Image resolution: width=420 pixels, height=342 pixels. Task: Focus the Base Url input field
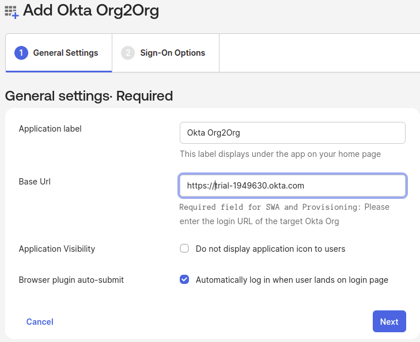(293, 186)
